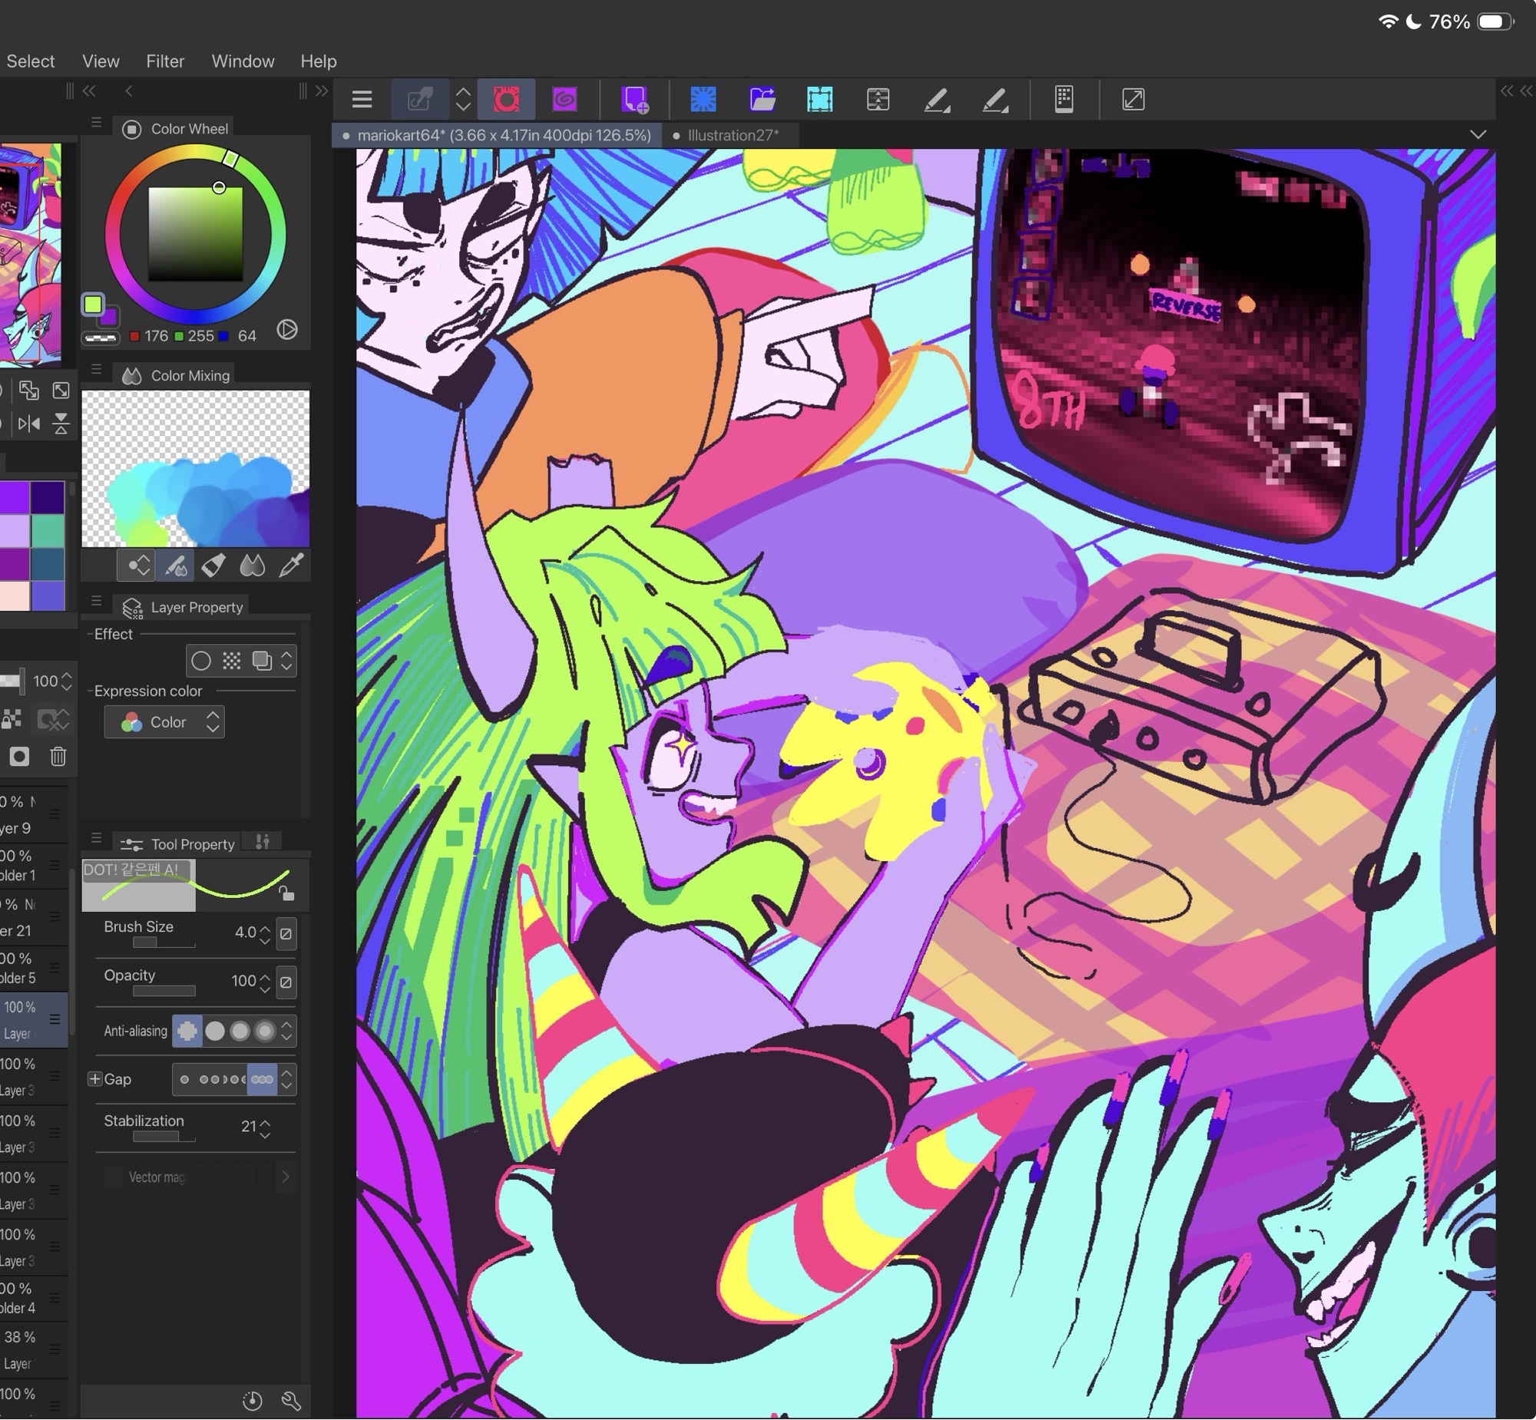Open the Sub Tool Detail wrench button
1536x1420 pixels.
(x=291, y=1401)
